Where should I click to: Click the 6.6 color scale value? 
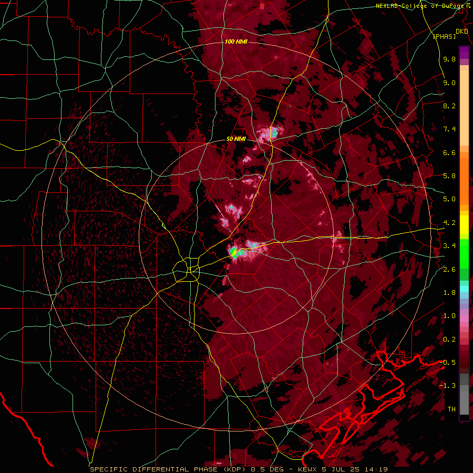449,152
